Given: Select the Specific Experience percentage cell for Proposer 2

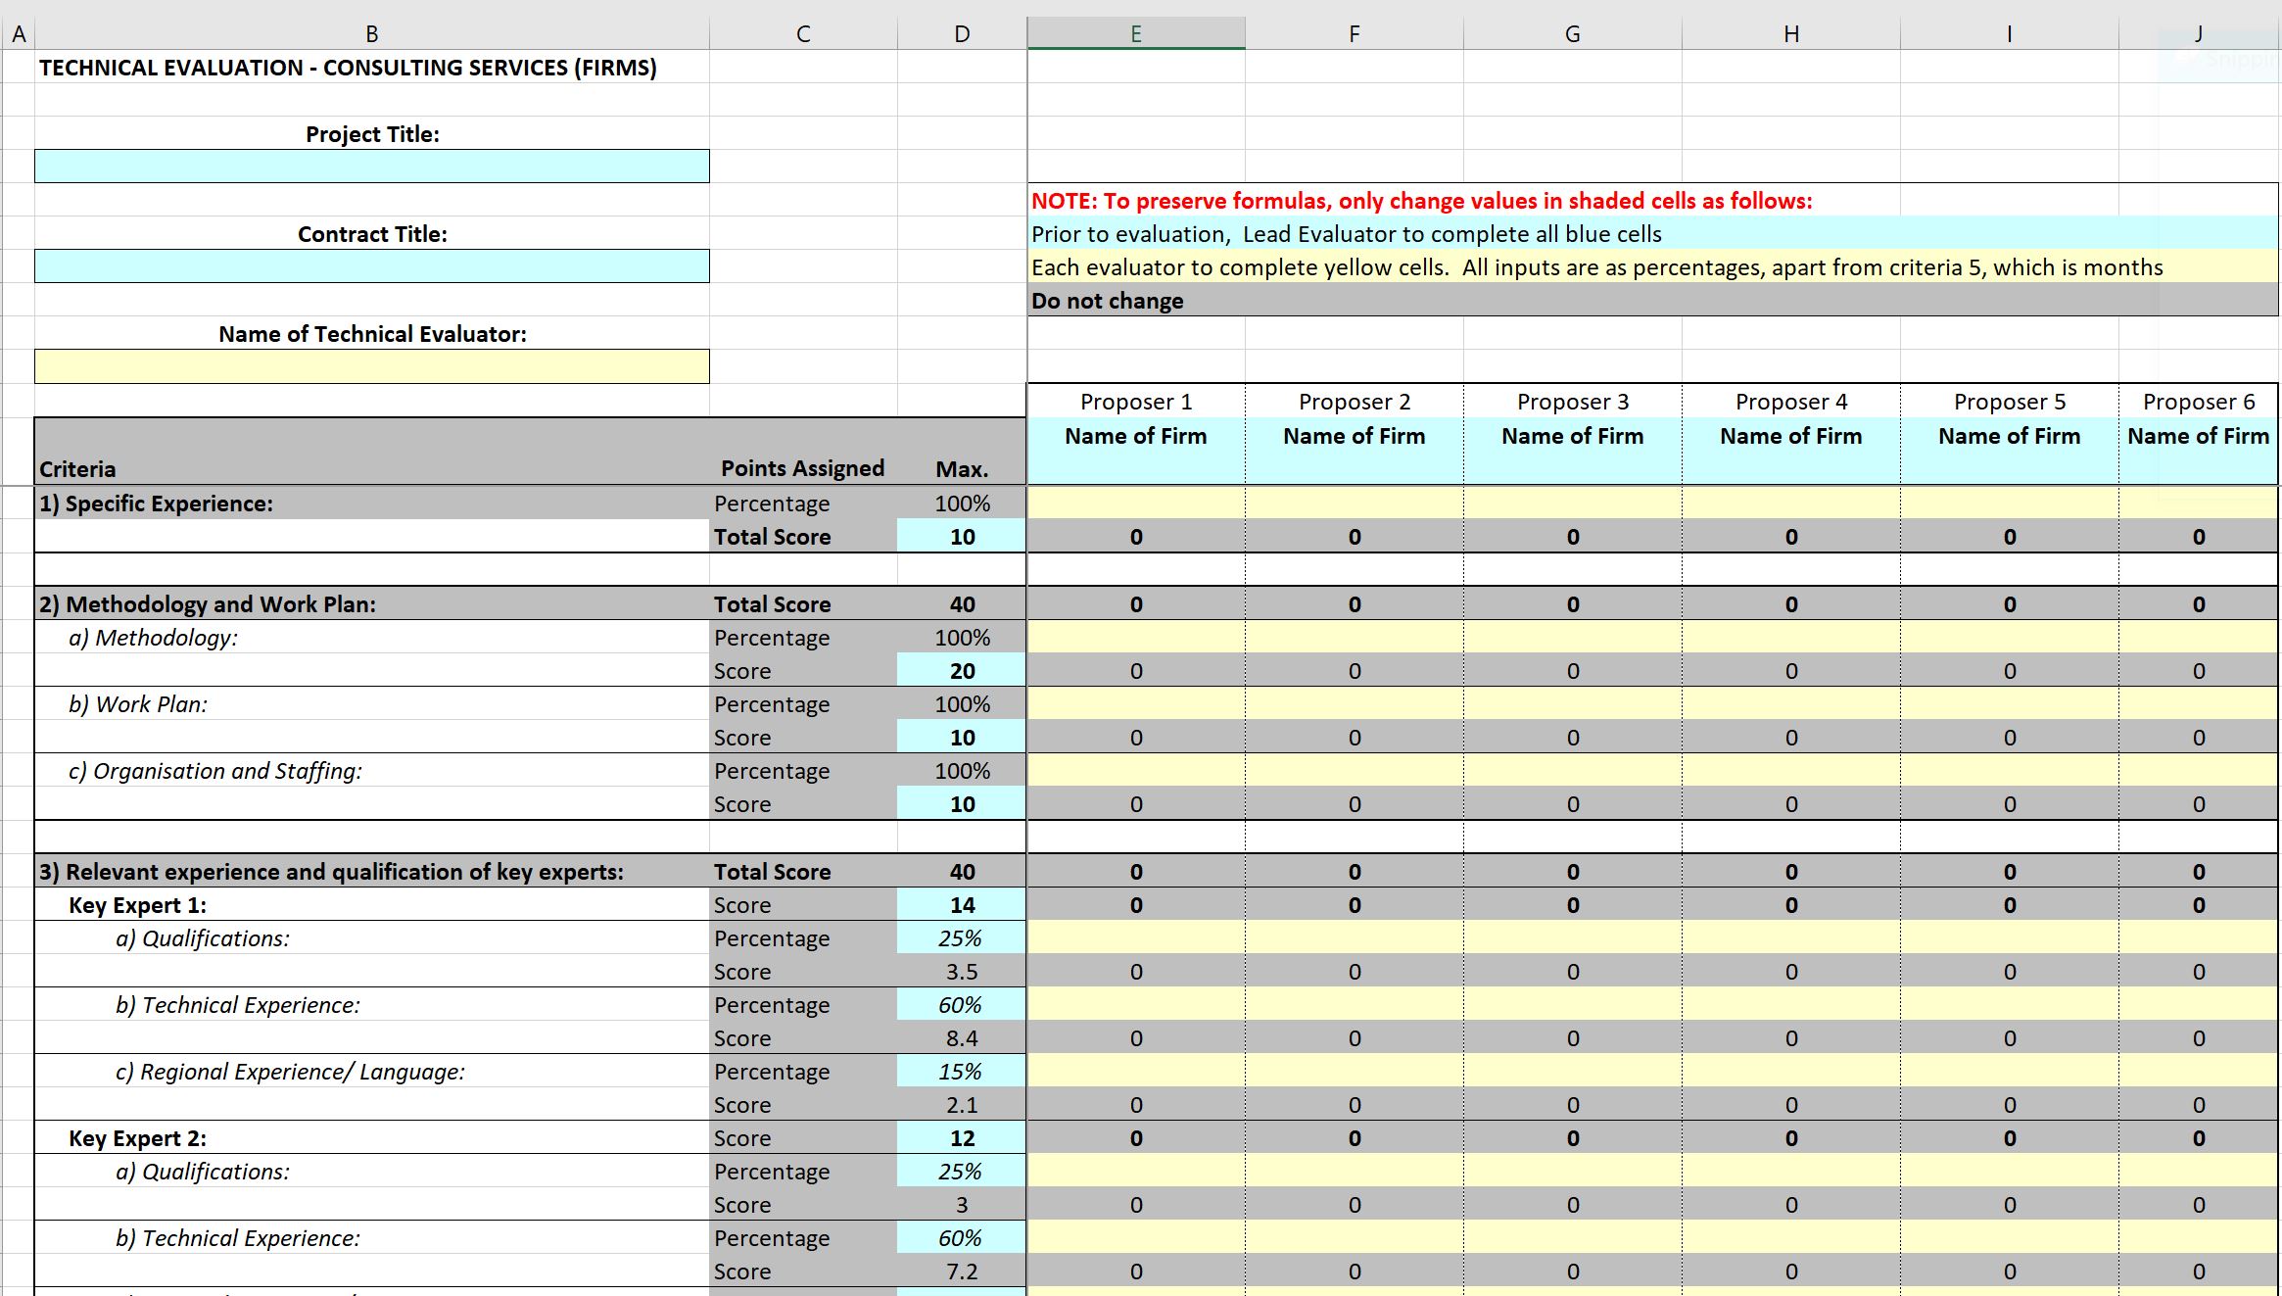Looking at the screenshot, I should 1354,503.
